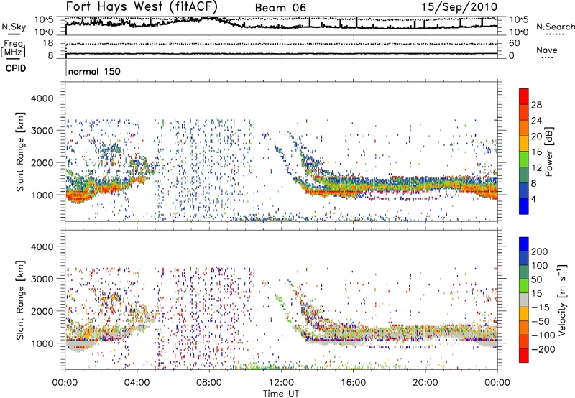Image resolution: width=575 pixels, height=398 pixels.
Task: Click the '12:00' time axis tick label
Action: coord(281,383)
